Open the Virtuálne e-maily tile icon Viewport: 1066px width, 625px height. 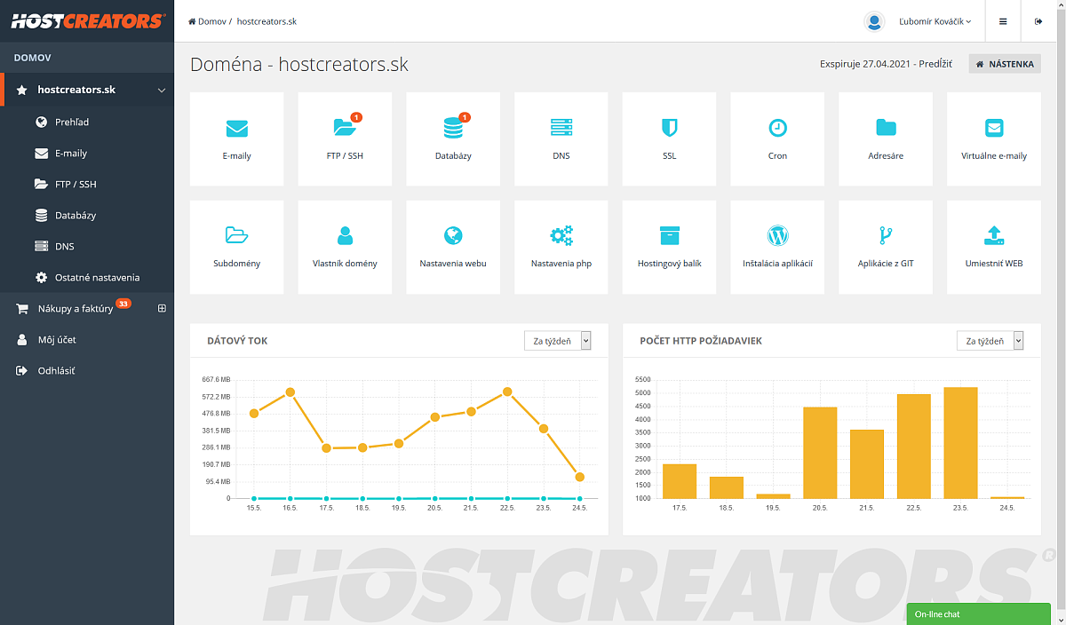(x=994, y=128)
